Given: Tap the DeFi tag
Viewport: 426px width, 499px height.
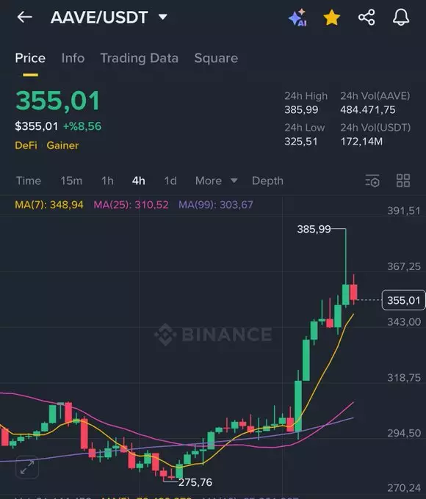Looking at the screenshot, I should 26,145.
